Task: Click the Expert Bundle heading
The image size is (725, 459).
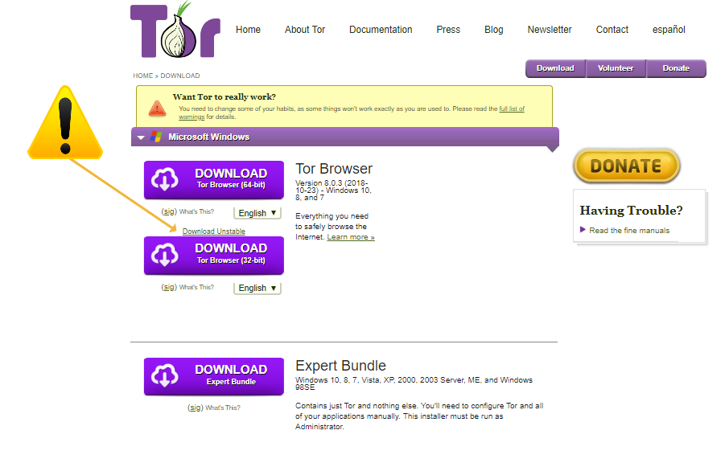Action: (340, 366)
